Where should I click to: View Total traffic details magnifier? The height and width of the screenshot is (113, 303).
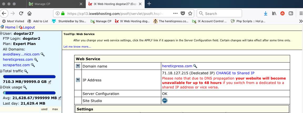pos(26,71)
